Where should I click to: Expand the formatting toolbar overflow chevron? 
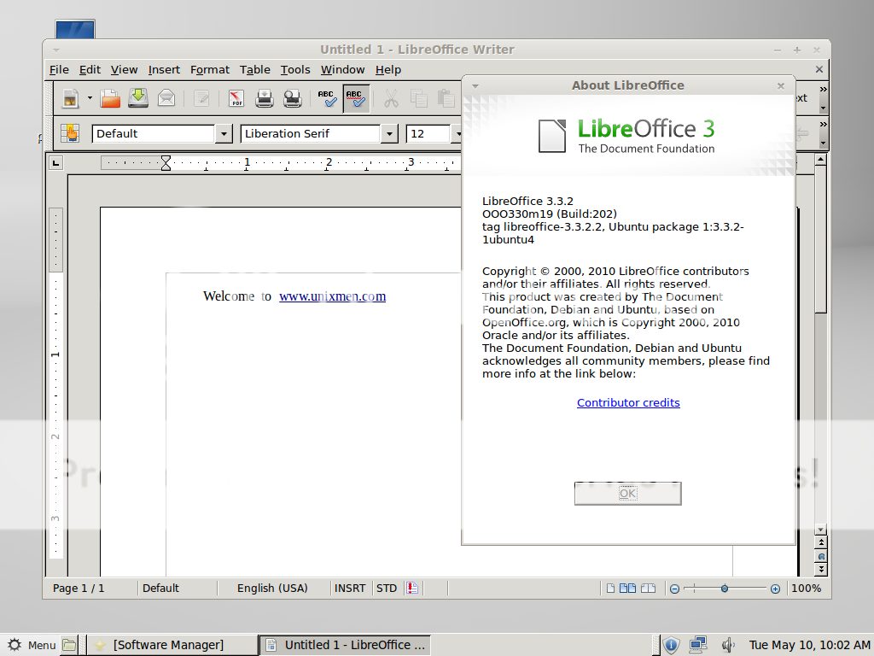pyautogui.click(x=823, y=125)
